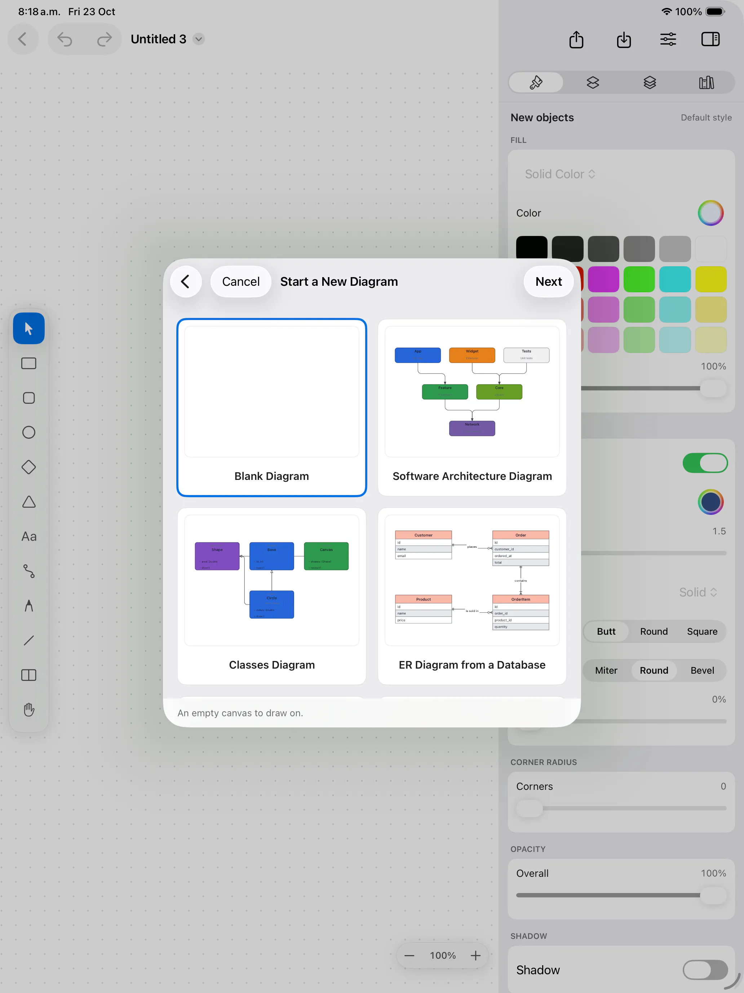Viewport: 744px width, 993px height.
Task: Choose Miter line join option
Action: [x=606, y=670]
